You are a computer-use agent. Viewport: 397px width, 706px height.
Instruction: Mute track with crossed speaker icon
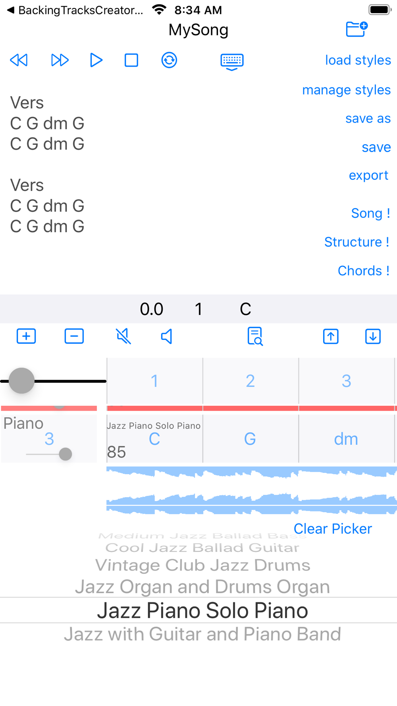pos(123,336)
